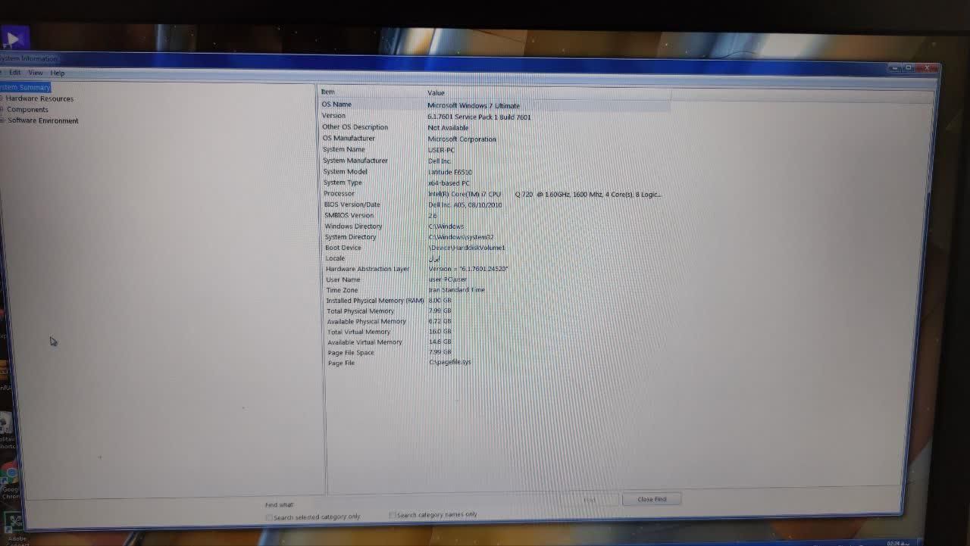970x546 pixels.
Task: Tick 'Search selected category only' checkbox
Action: [269, 517]
